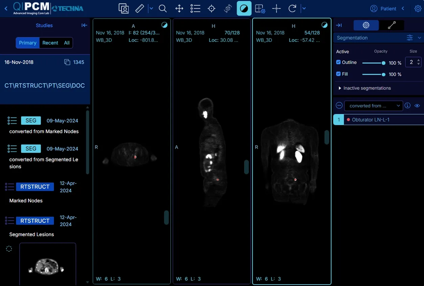Toggle segmentation visibility eye
This screenshot has width=424, height=286.
(x=417, y=106)
